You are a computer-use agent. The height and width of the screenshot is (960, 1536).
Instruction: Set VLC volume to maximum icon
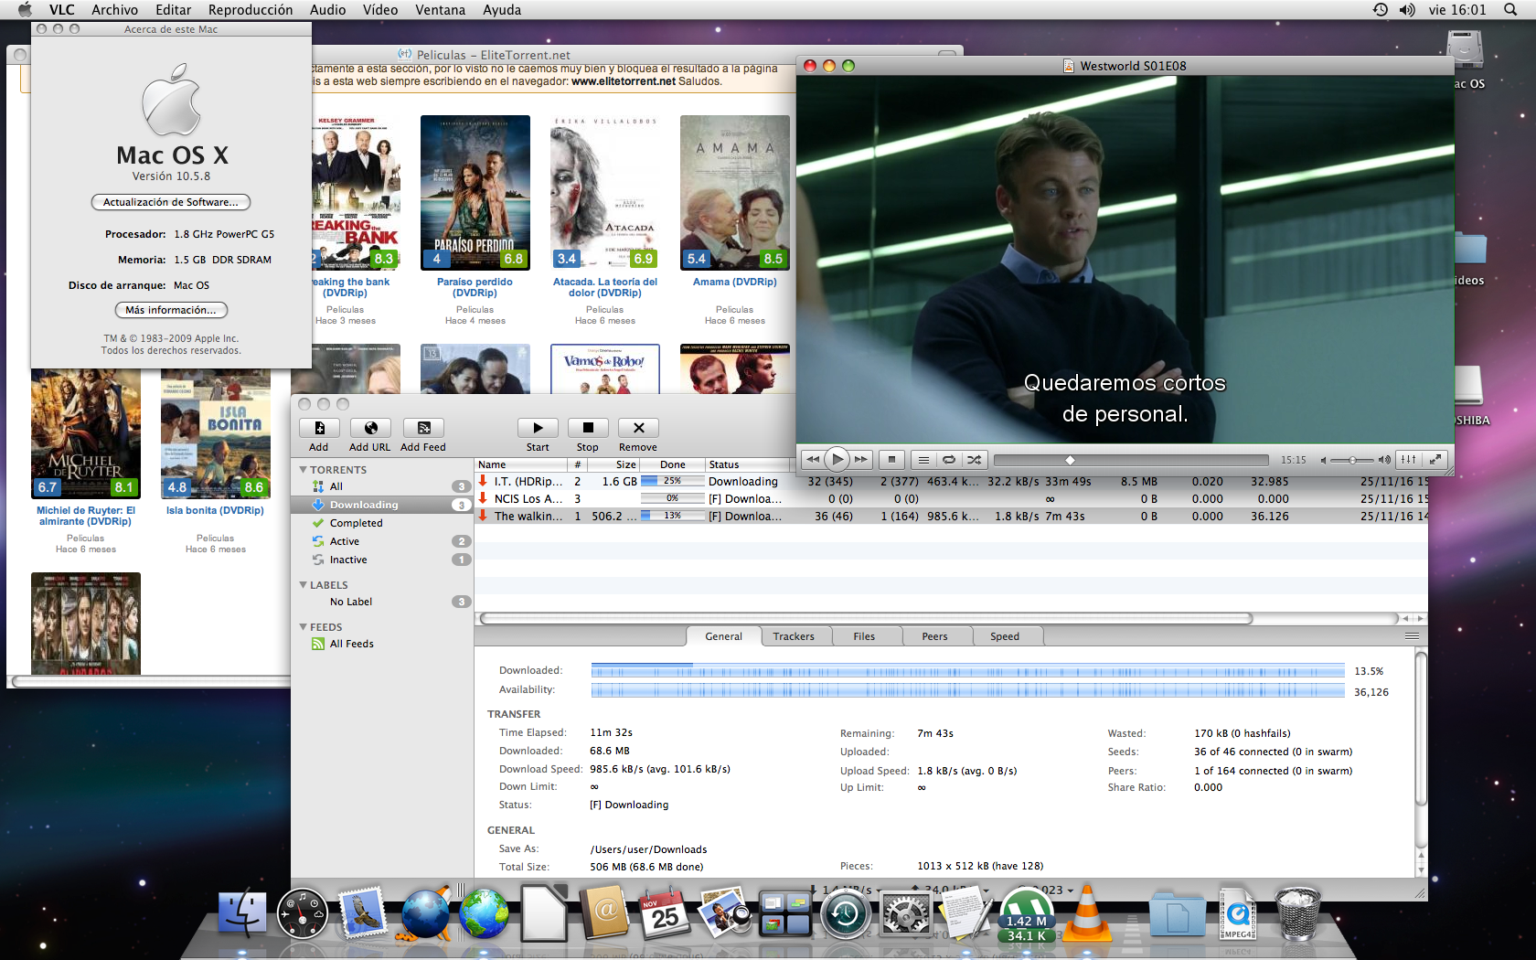click(1384, 460)
